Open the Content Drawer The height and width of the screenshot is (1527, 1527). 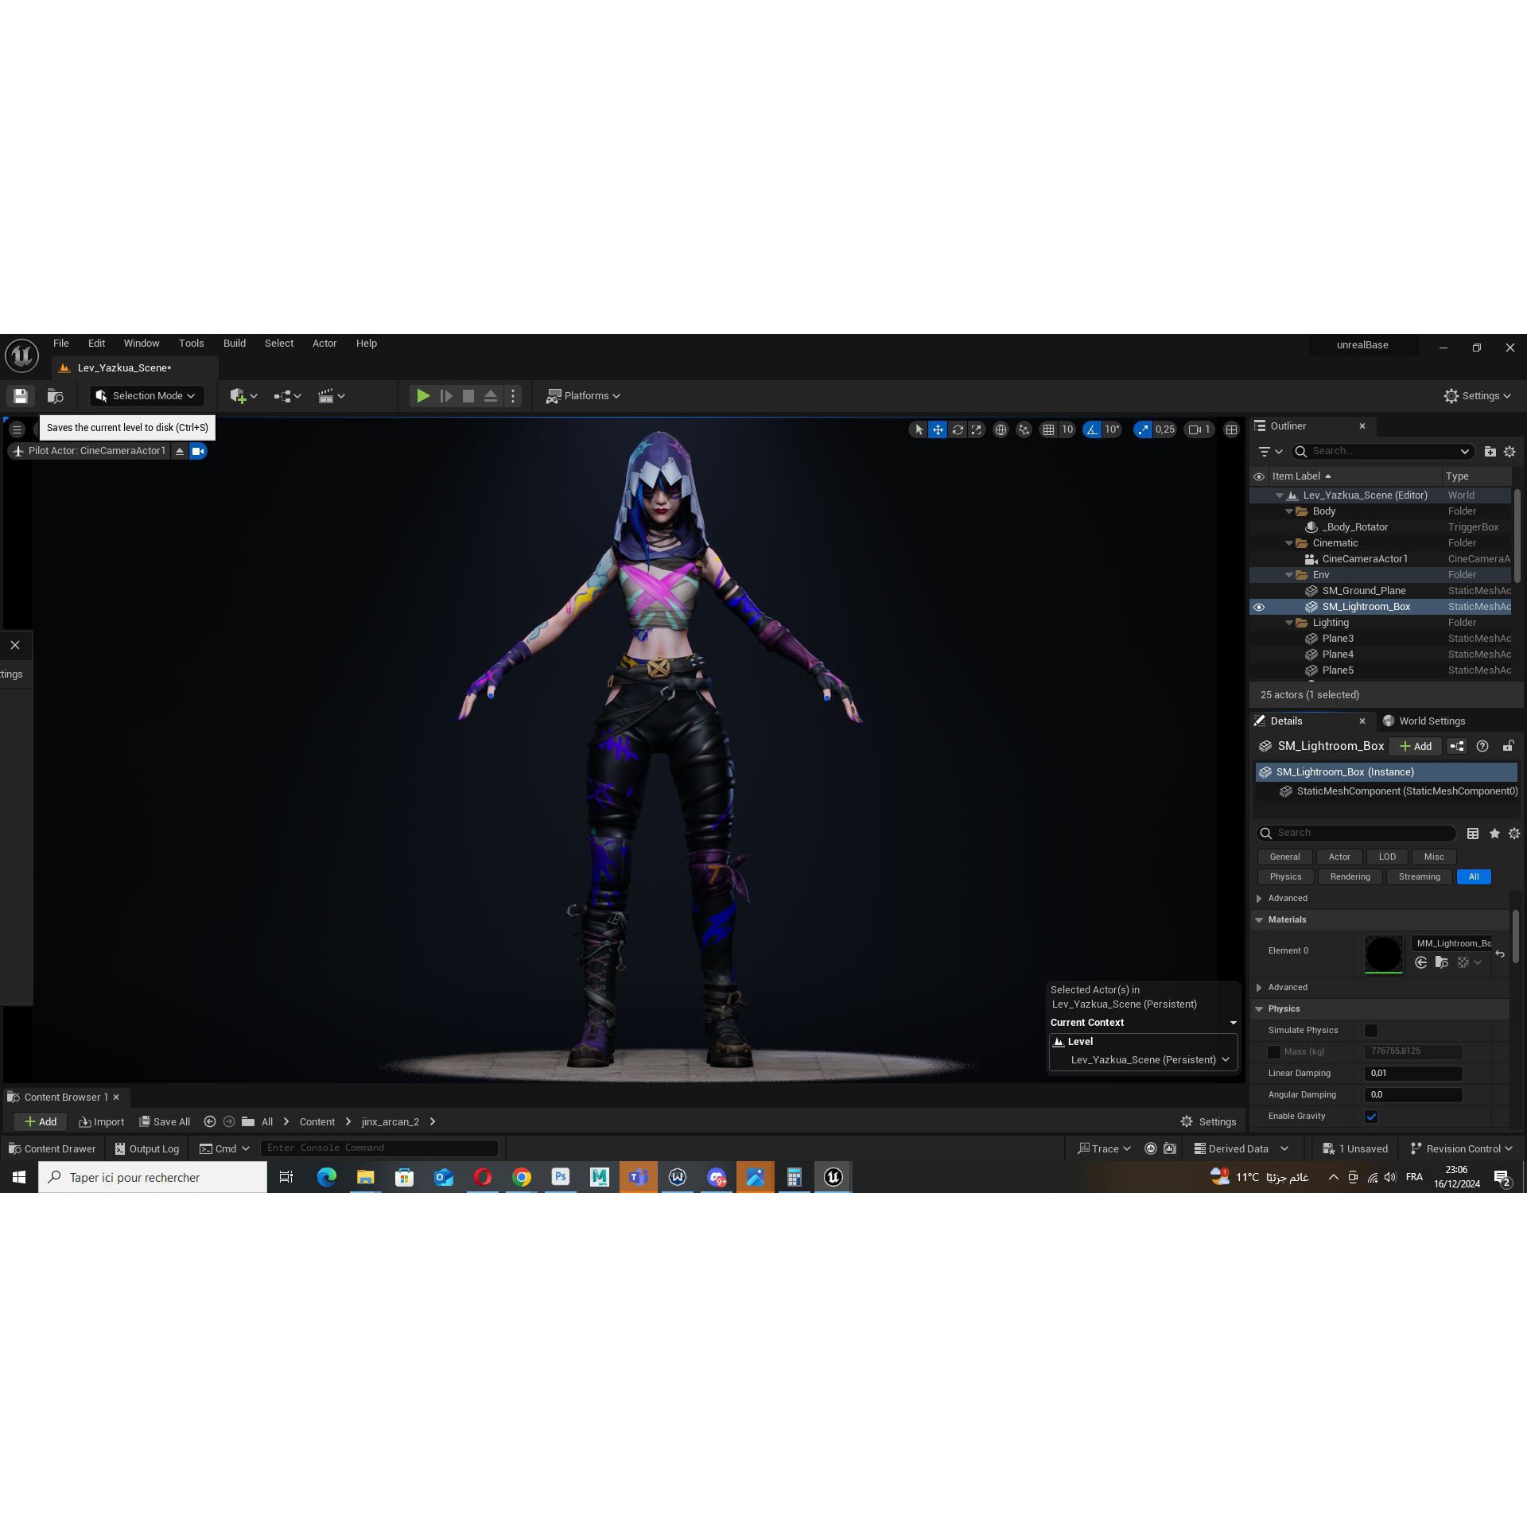[x=52, y=1148]
